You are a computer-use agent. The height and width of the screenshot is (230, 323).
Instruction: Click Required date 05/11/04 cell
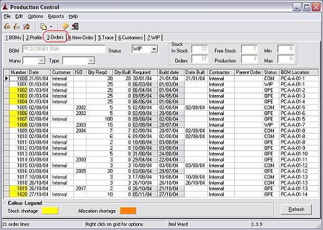[145, 195]
